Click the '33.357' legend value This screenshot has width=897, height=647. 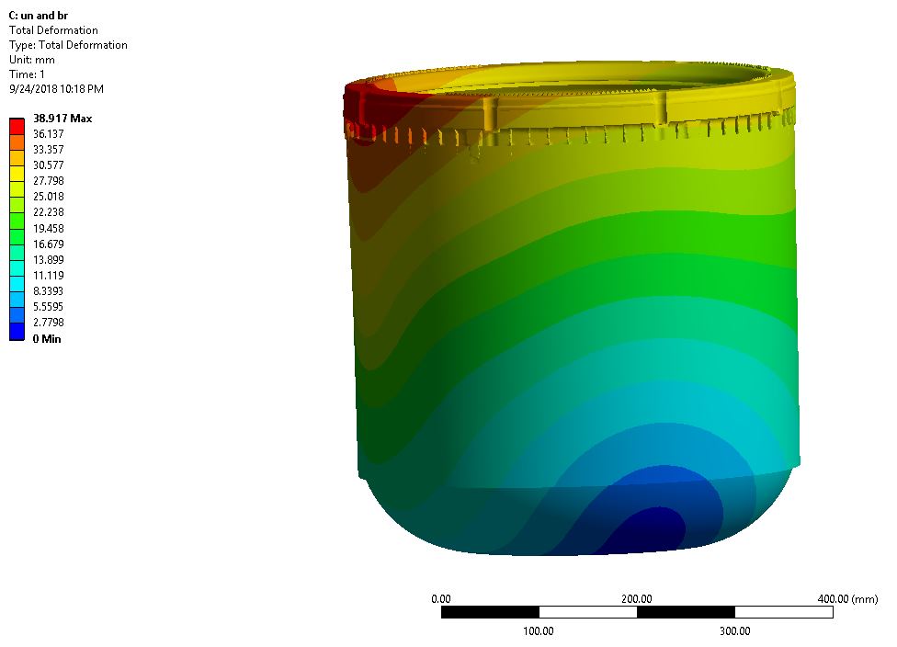[49, 149]
